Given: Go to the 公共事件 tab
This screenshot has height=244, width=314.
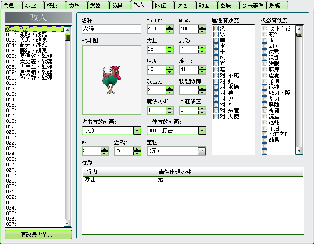Looking at the screenshot, I should [253, 5].
